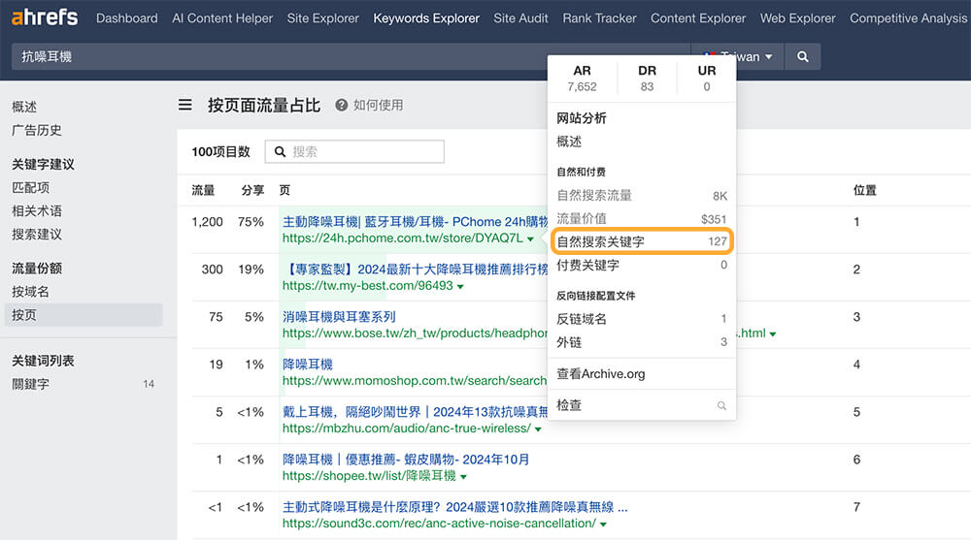Click 自然搜索关键字 127 entry
This screenshot has width=971, height=540.
(x=642, y=241)
